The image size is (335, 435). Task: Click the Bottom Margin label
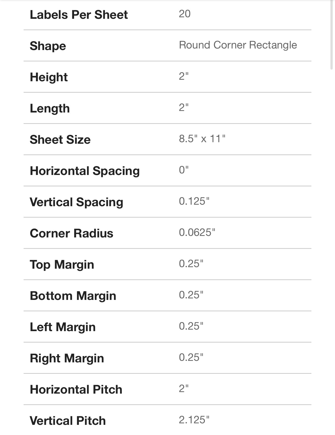(x=73, y=296)
